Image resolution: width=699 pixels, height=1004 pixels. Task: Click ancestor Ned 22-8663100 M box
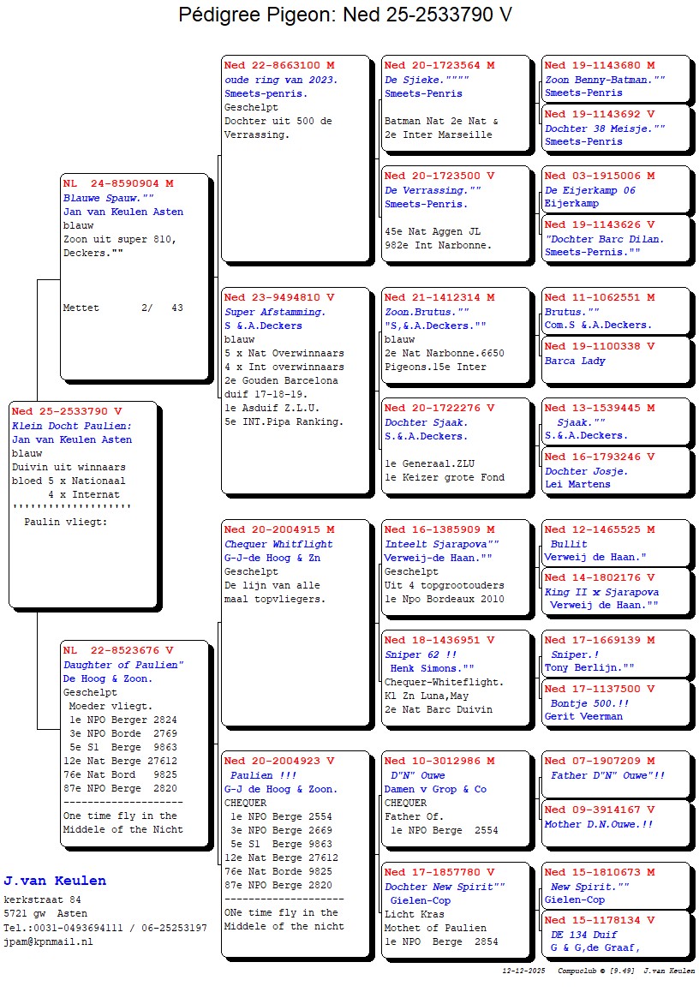294,158
